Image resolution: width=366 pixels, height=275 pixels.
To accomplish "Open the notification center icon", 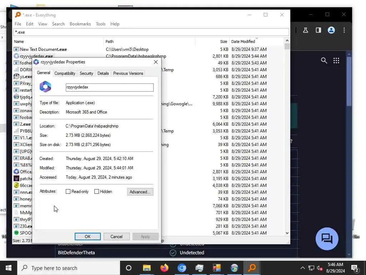I will tap(355, 268).
